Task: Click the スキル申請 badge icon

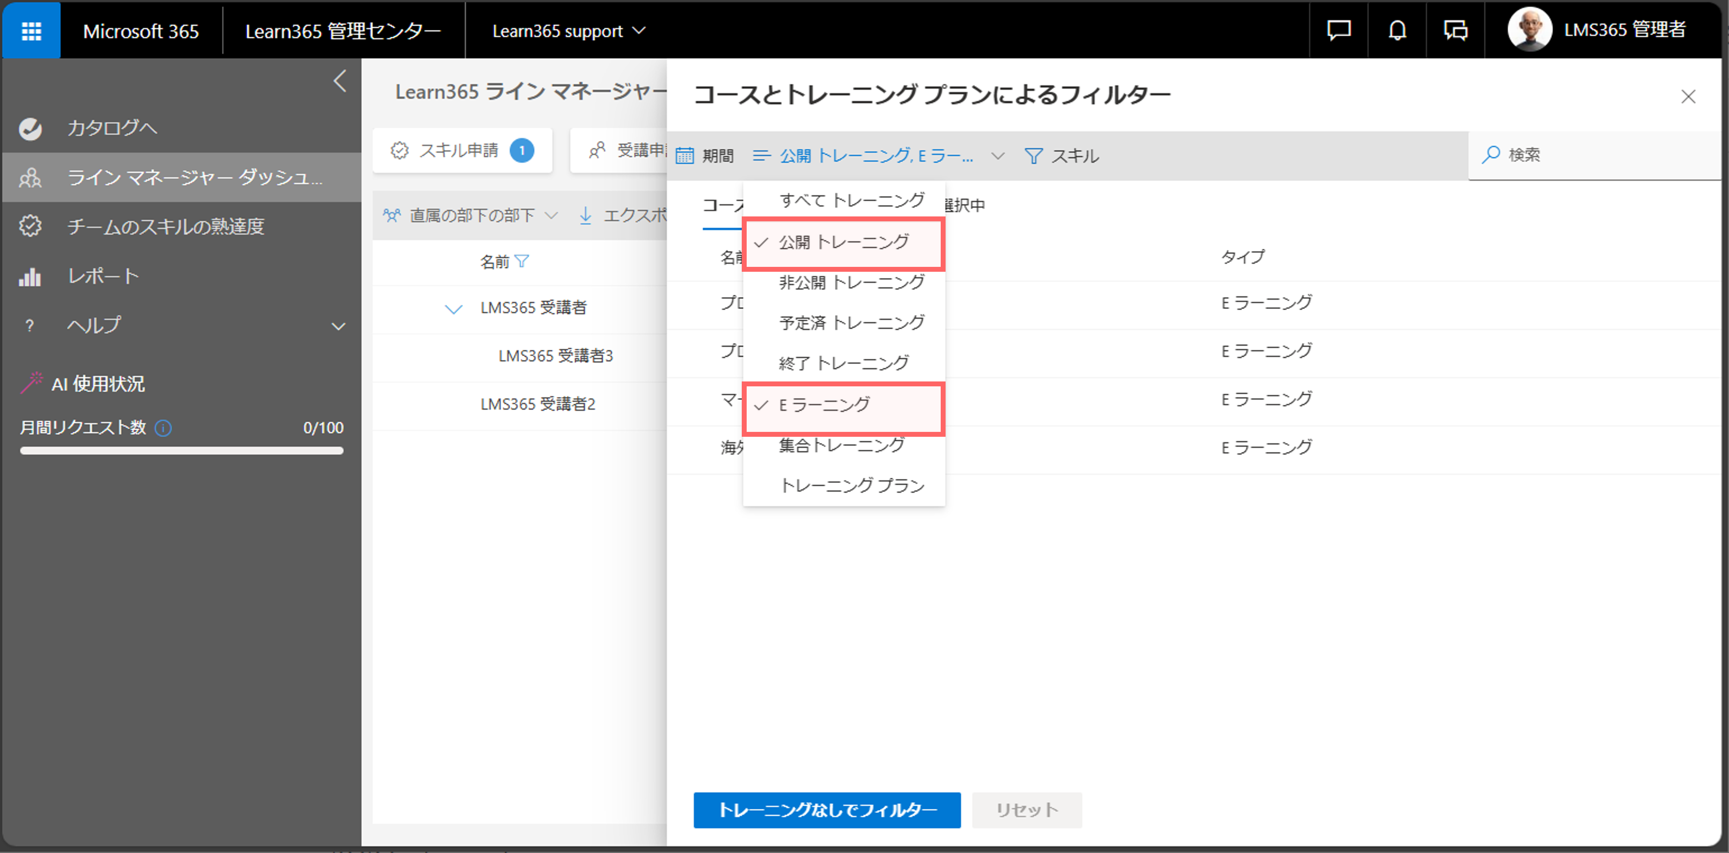Action: [399, 150]
